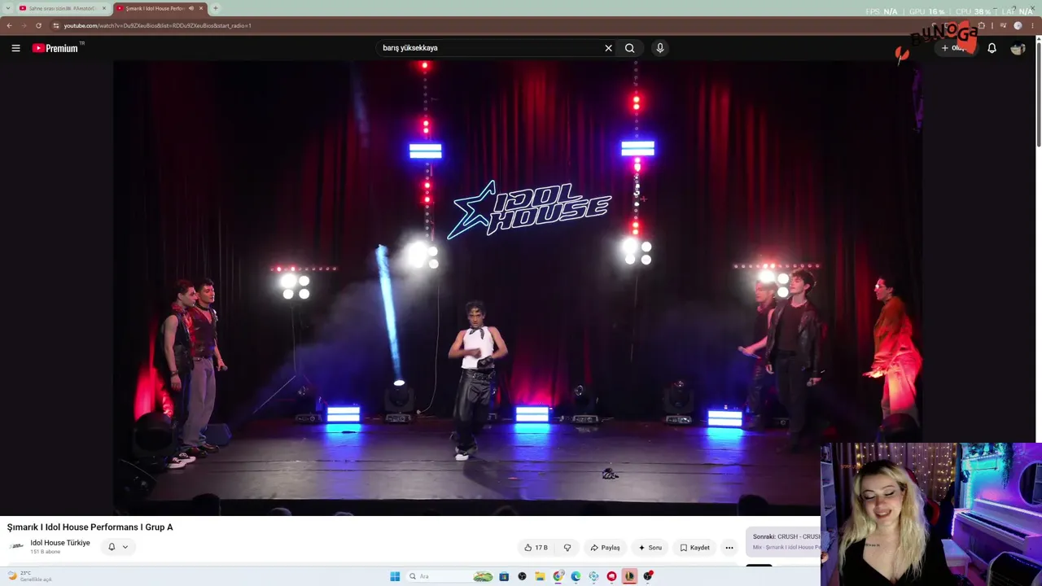1042x586 pixels.
Task: Clear the search box text
Action: click(608, 48)
